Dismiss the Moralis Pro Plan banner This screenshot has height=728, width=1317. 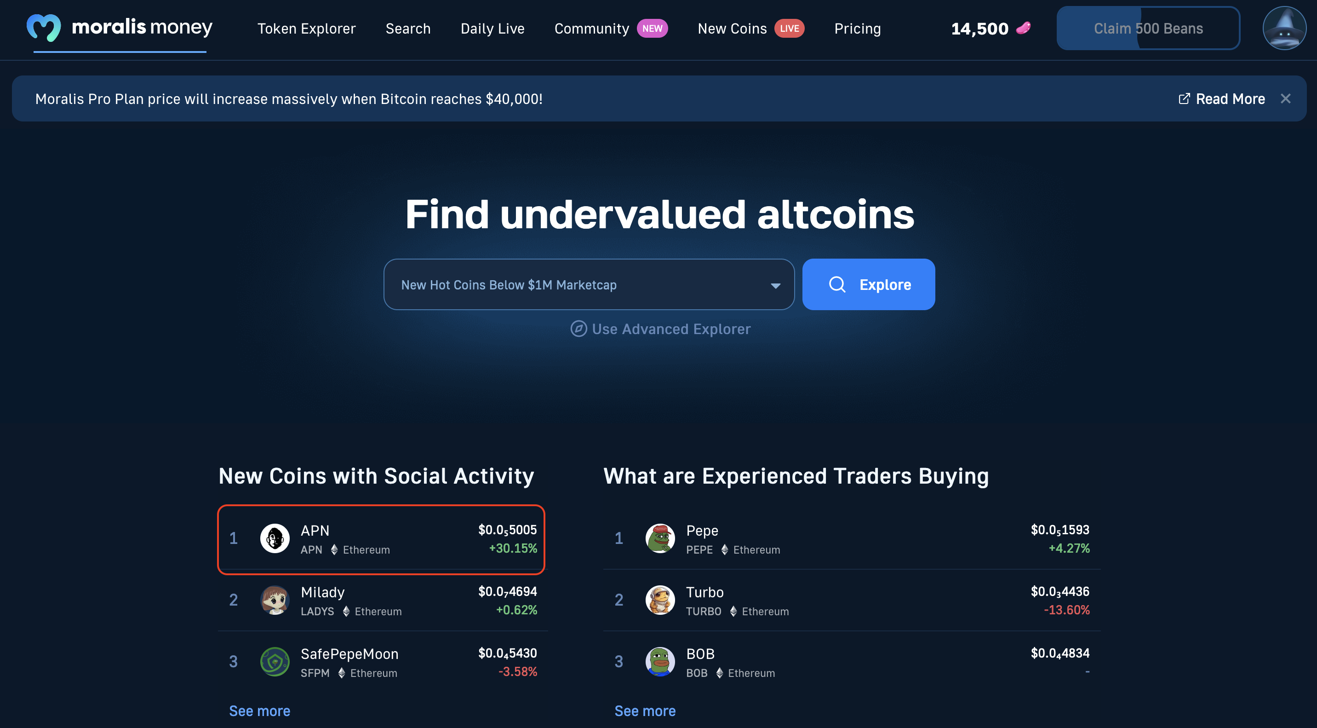point(1285,99)
